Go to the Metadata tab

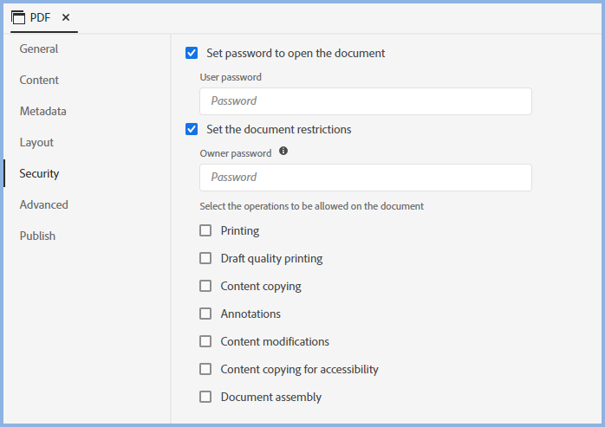click(x=43, y=111)
